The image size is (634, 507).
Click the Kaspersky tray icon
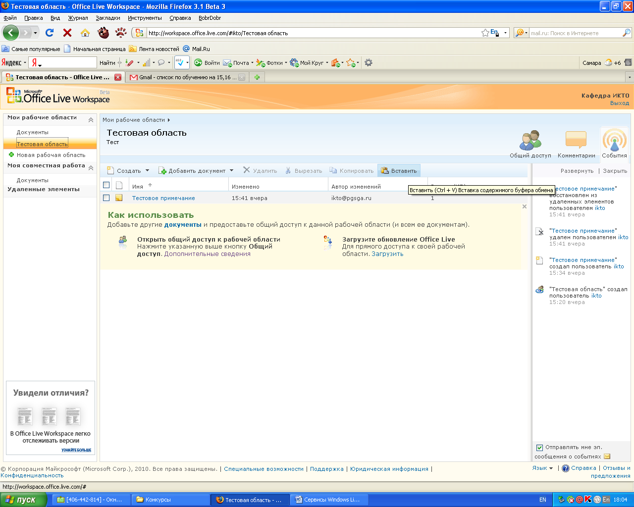point(588,500)
